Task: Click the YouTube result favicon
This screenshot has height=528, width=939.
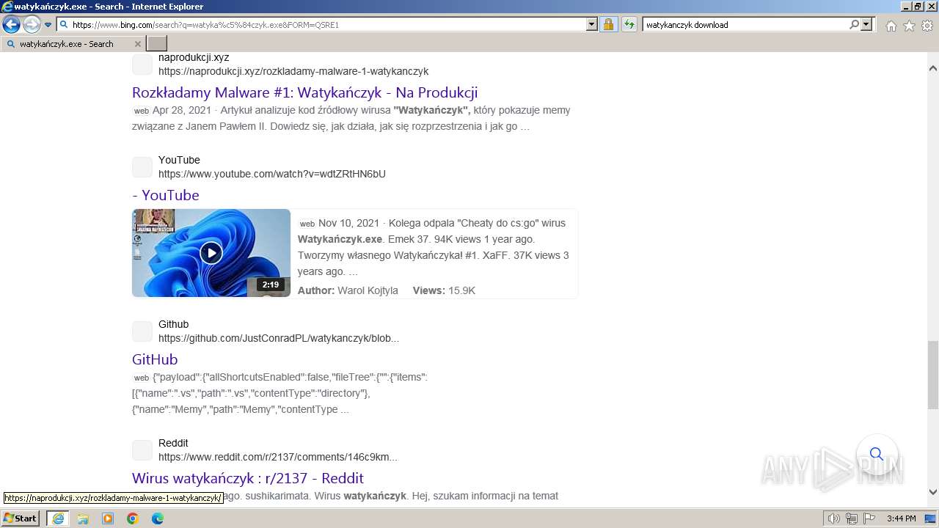Action: (142, 167)
